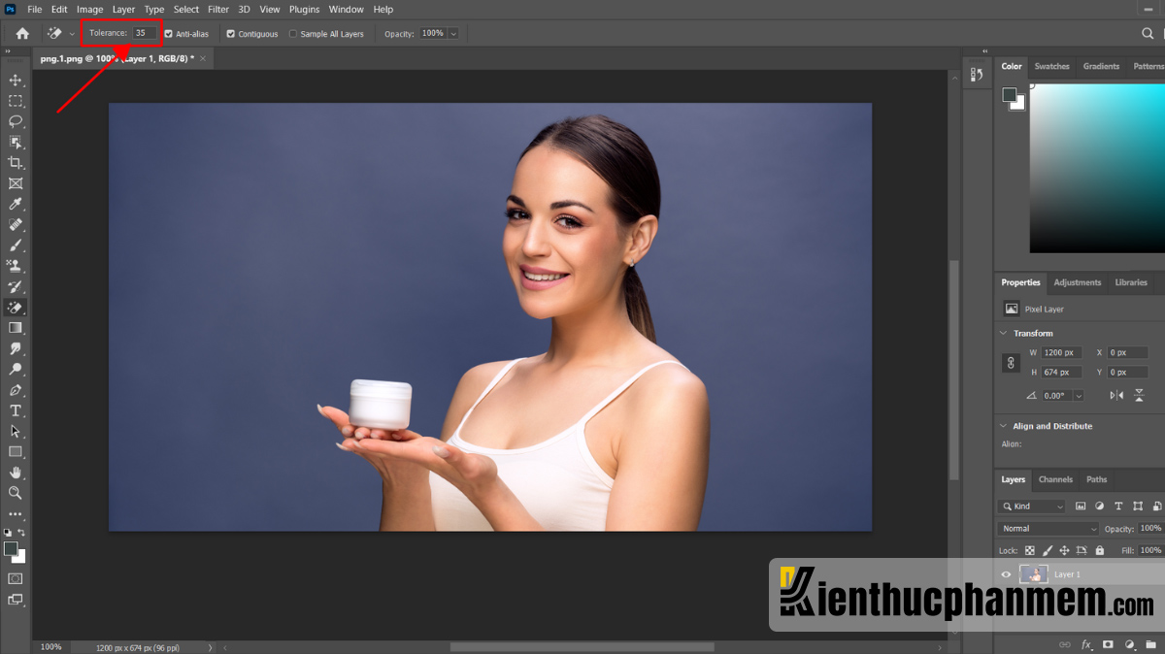Select the Horizontal Type tool
Viewport: 1165px width, 654px height.
tap(16, 410)
